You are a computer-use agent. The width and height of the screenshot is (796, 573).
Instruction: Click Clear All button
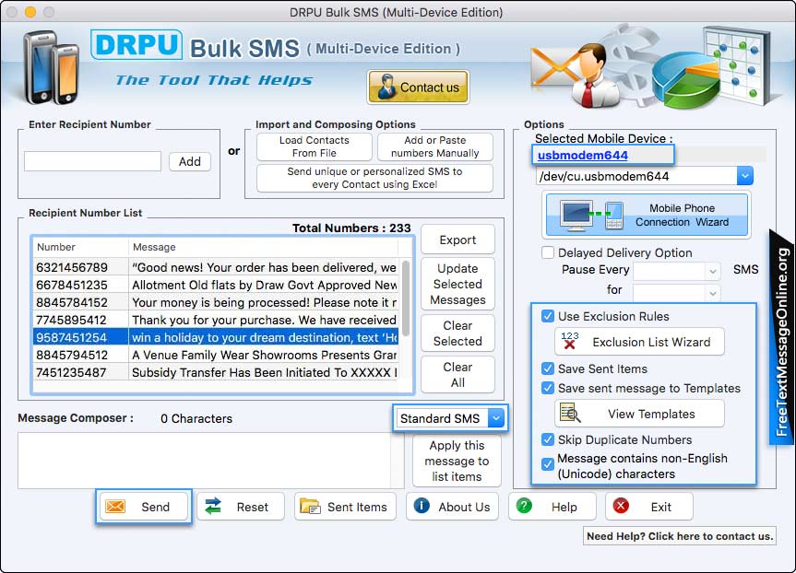[457, 375]
